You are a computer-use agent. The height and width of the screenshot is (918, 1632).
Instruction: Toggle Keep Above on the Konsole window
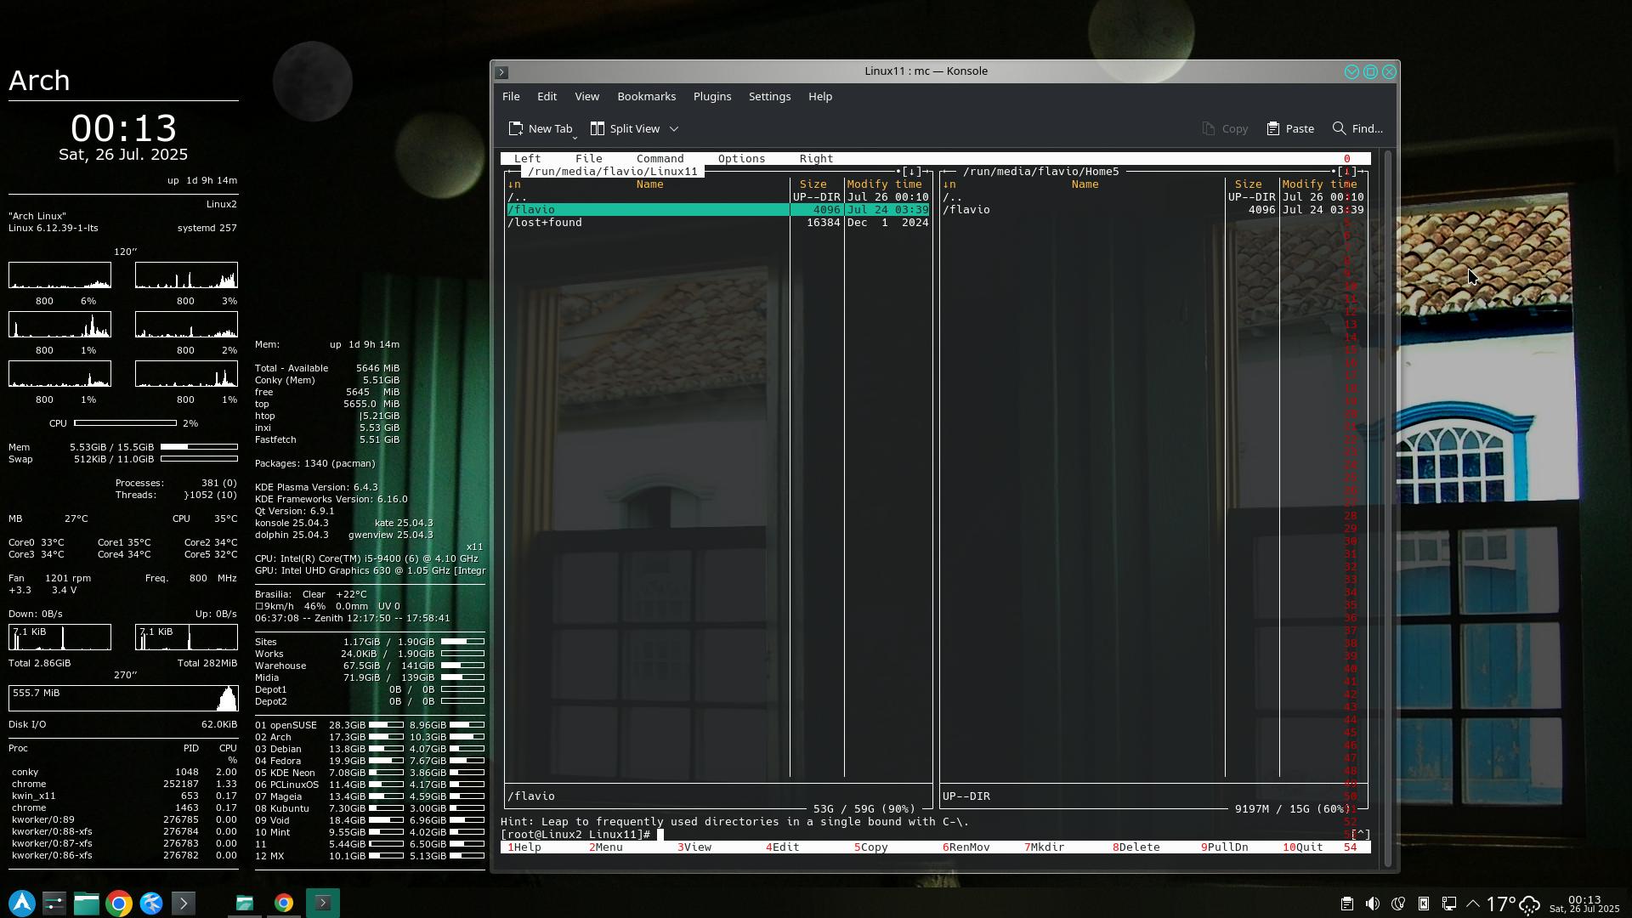[1351, 72]
